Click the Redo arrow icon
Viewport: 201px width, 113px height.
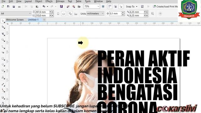52,6
